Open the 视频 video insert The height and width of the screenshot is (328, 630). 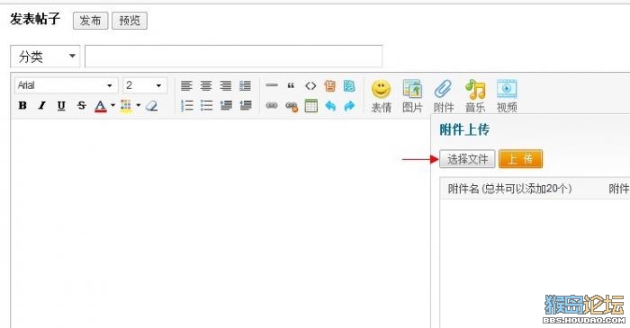[507, 96]
